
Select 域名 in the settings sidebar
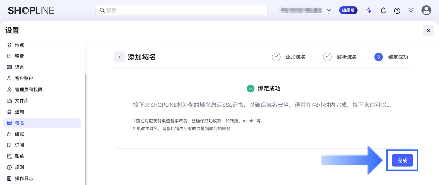pyautogui.click(x=42, y=123)
